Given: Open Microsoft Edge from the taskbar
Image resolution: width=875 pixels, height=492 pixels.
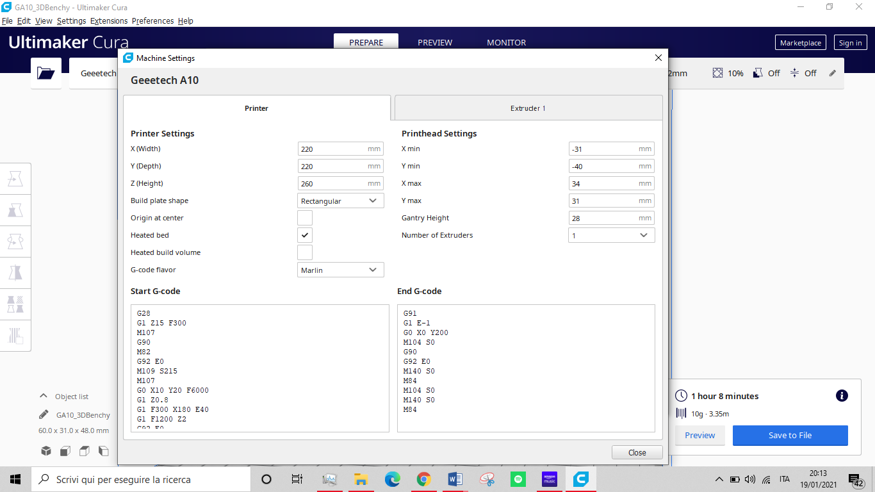Looking at the screenshot, I should point(392,479).
